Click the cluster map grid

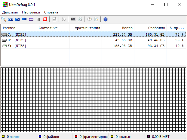pyautogui.click(x=93, y=100)
